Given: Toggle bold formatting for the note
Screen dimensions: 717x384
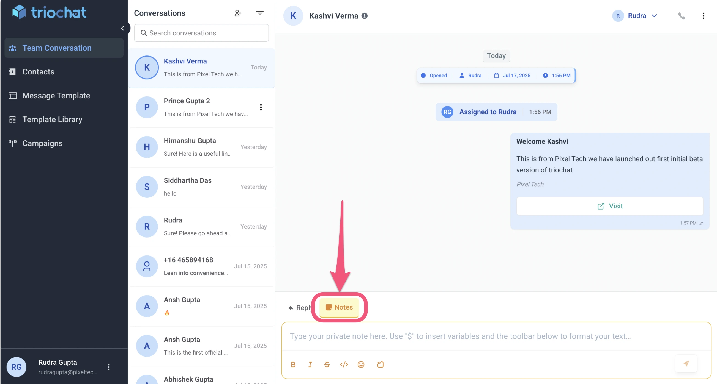Looking at the screenshot, I should coord(293,364).
